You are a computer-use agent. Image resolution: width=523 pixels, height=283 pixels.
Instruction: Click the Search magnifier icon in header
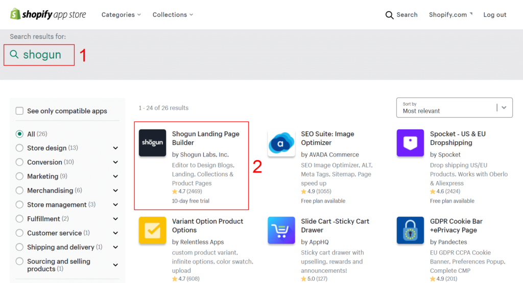click(x=390, y=15)
